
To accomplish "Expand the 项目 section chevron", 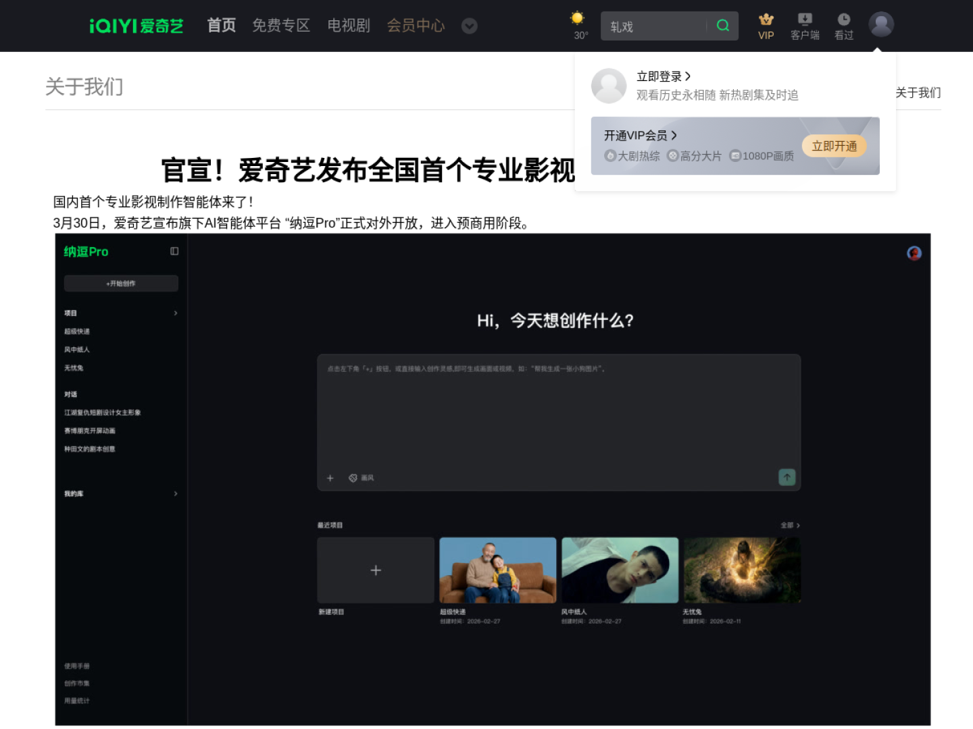I will [176, 313].
